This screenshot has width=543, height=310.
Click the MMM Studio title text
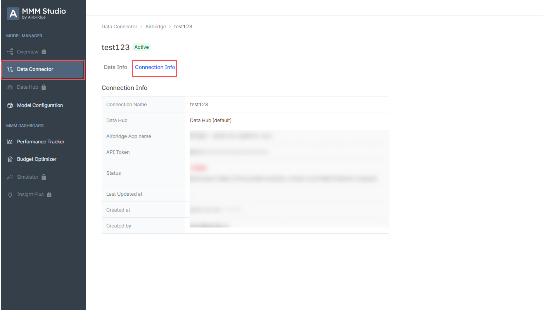[44, 11]
